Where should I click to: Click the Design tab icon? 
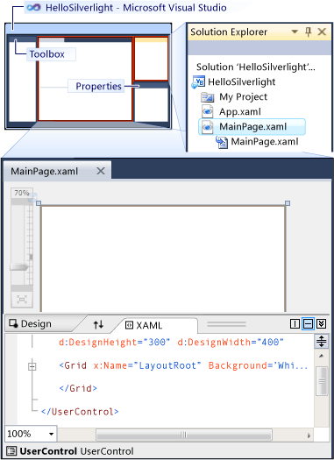point(13,323)
